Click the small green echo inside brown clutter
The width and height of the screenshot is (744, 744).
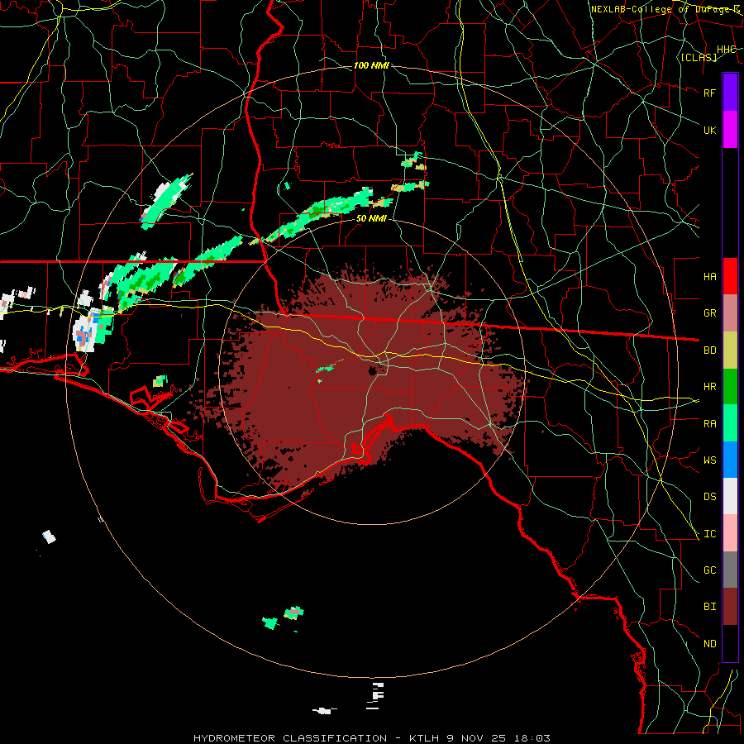pyautogui.click(x=326, y=368)
